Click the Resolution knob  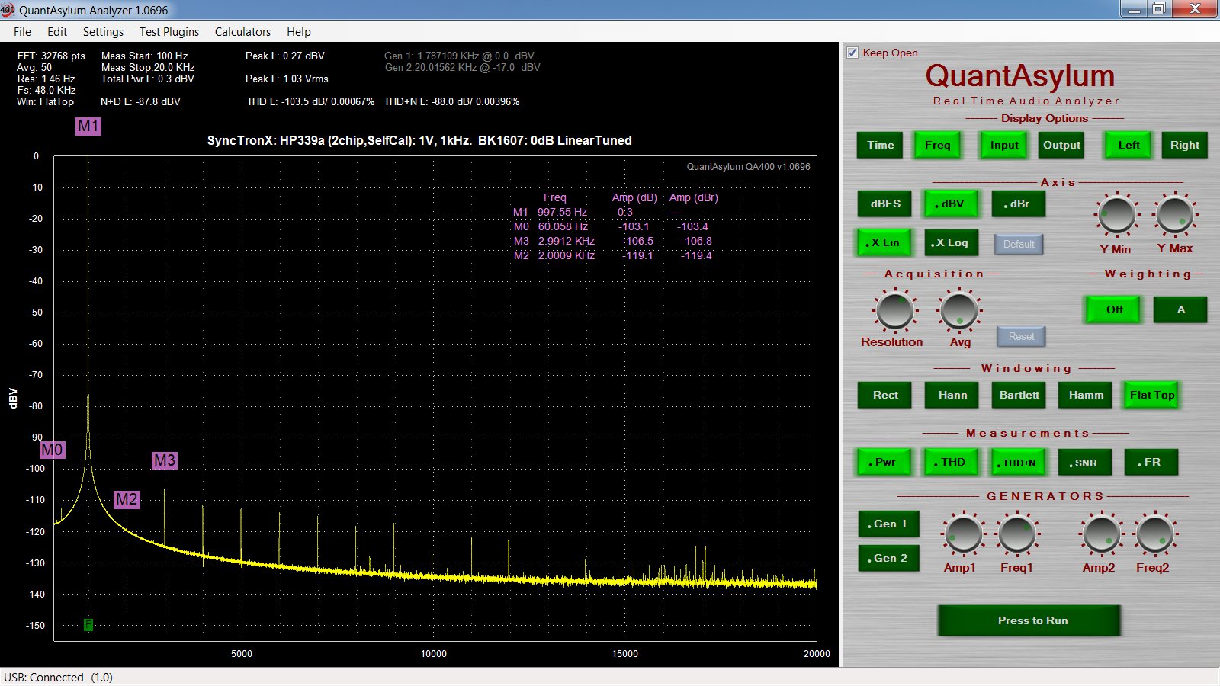tap(894, 310)
